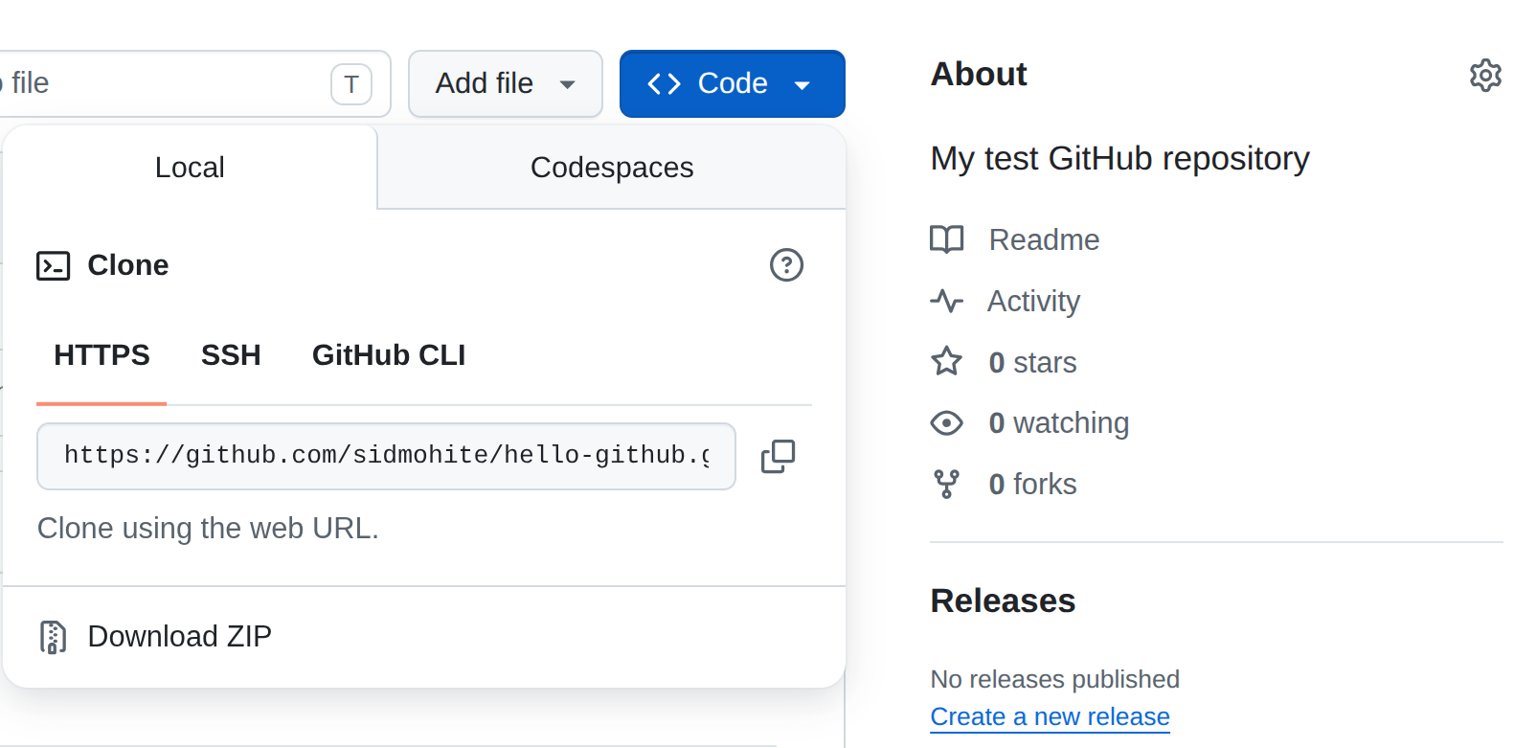1514x748 pixels.
Task: Open the Readme link
Action: point(1044,239)
